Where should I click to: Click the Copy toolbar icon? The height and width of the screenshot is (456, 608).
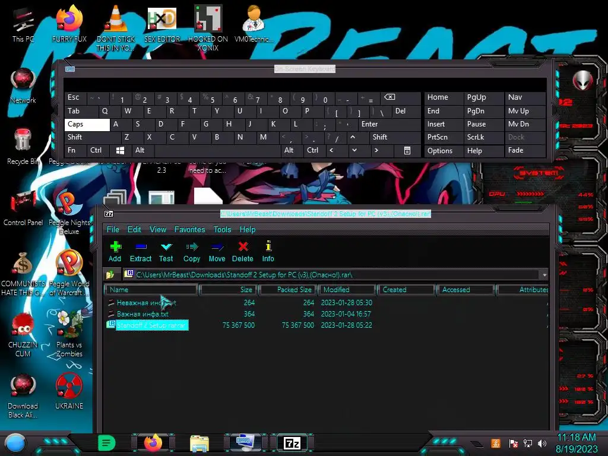[x=192, y=252]
